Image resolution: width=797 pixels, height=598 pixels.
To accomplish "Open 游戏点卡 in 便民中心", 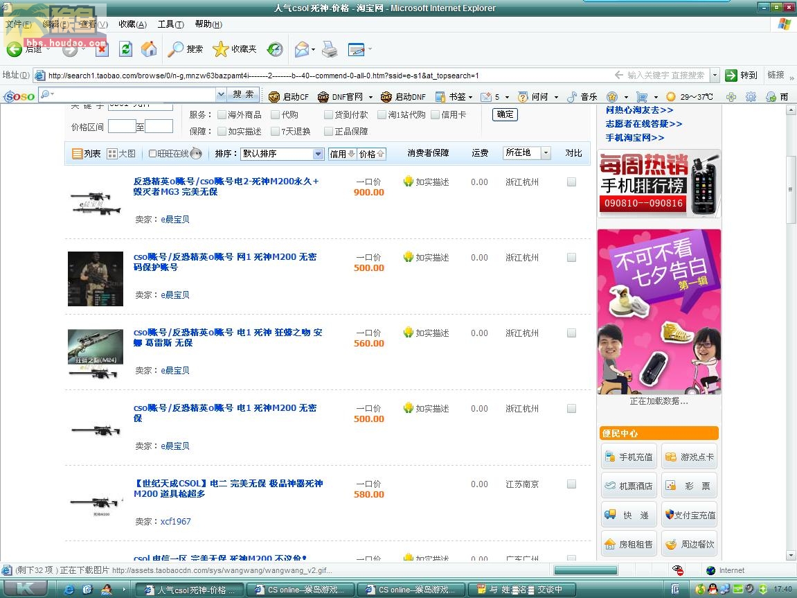I will (x=690, y=457).
